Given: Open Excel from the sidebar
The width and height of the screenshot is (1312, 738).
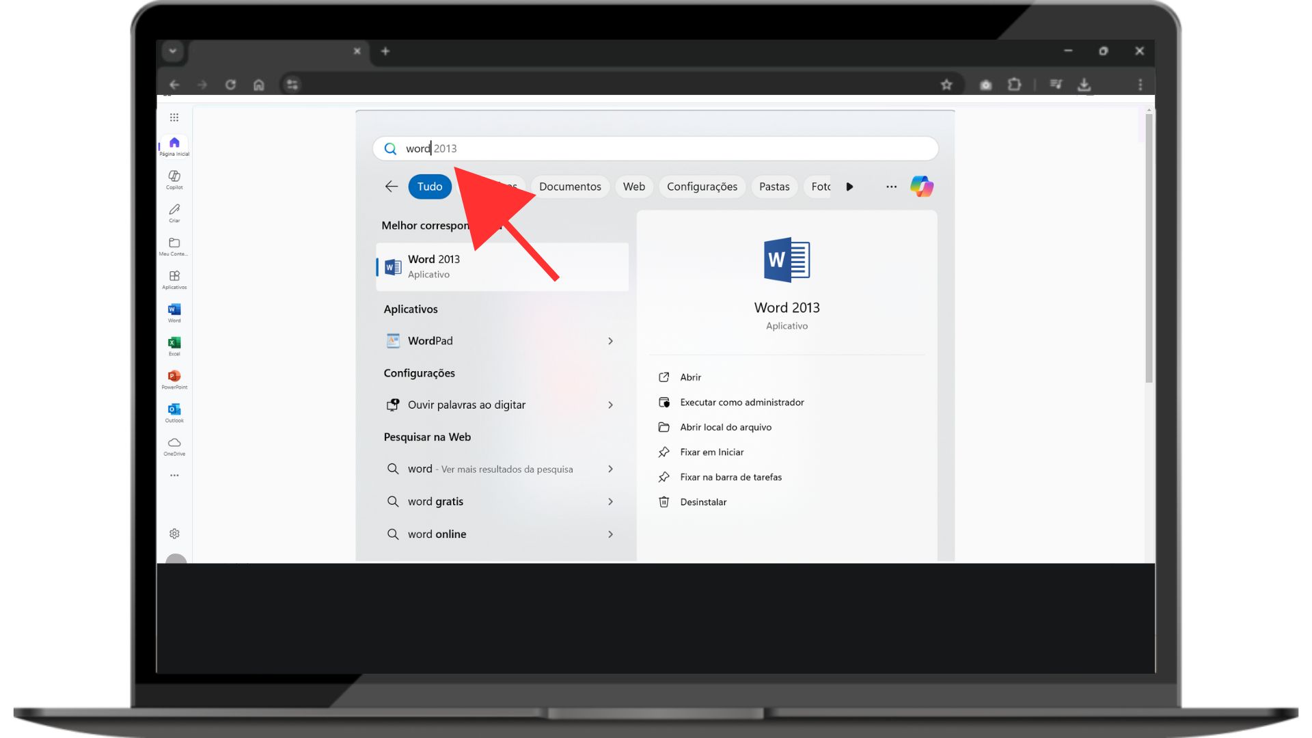Looking at the screenshot, I should pos(174,345).
